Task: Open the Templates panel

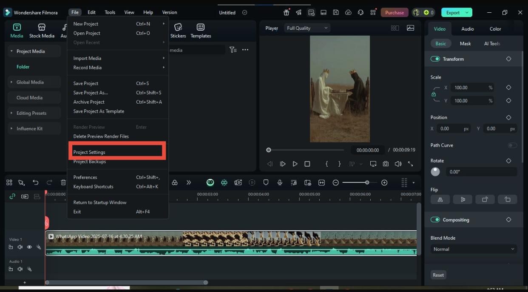Action: (201, 31)
